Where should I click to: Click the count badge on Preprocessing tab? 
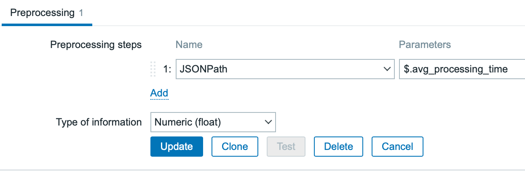click(81, 13)
